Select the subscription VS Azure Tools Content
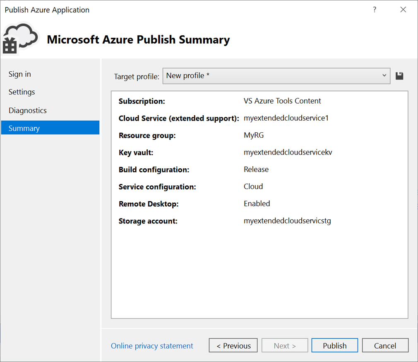 click(282, 101)
